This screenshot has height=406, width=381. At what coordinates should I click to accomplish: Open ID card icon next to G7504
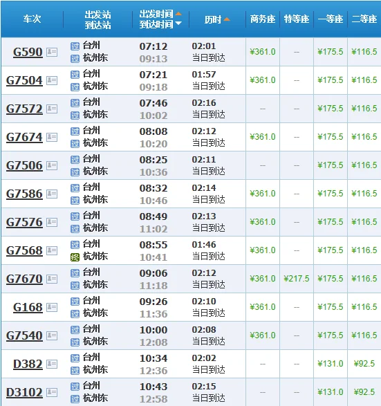tap(52, 80)
